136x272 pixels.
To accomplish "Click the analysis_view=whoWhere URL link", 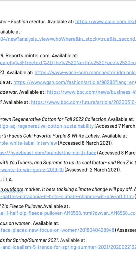I will tap(68, 39).
